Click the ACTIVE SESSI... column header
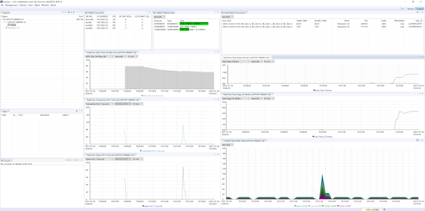Screen dimensions: 425x211 point(126,16)
